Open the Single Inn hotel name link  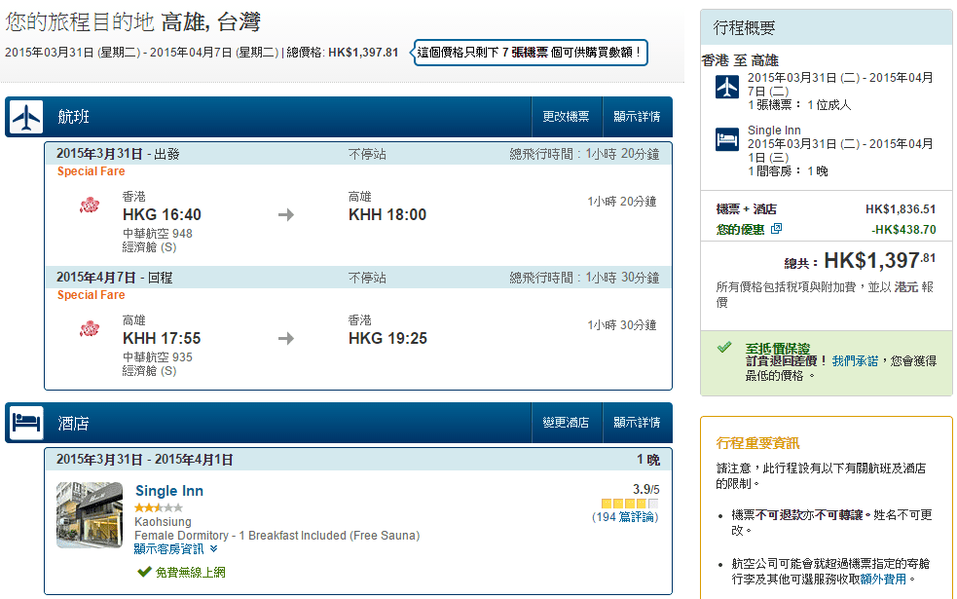(x=168, y=491)
